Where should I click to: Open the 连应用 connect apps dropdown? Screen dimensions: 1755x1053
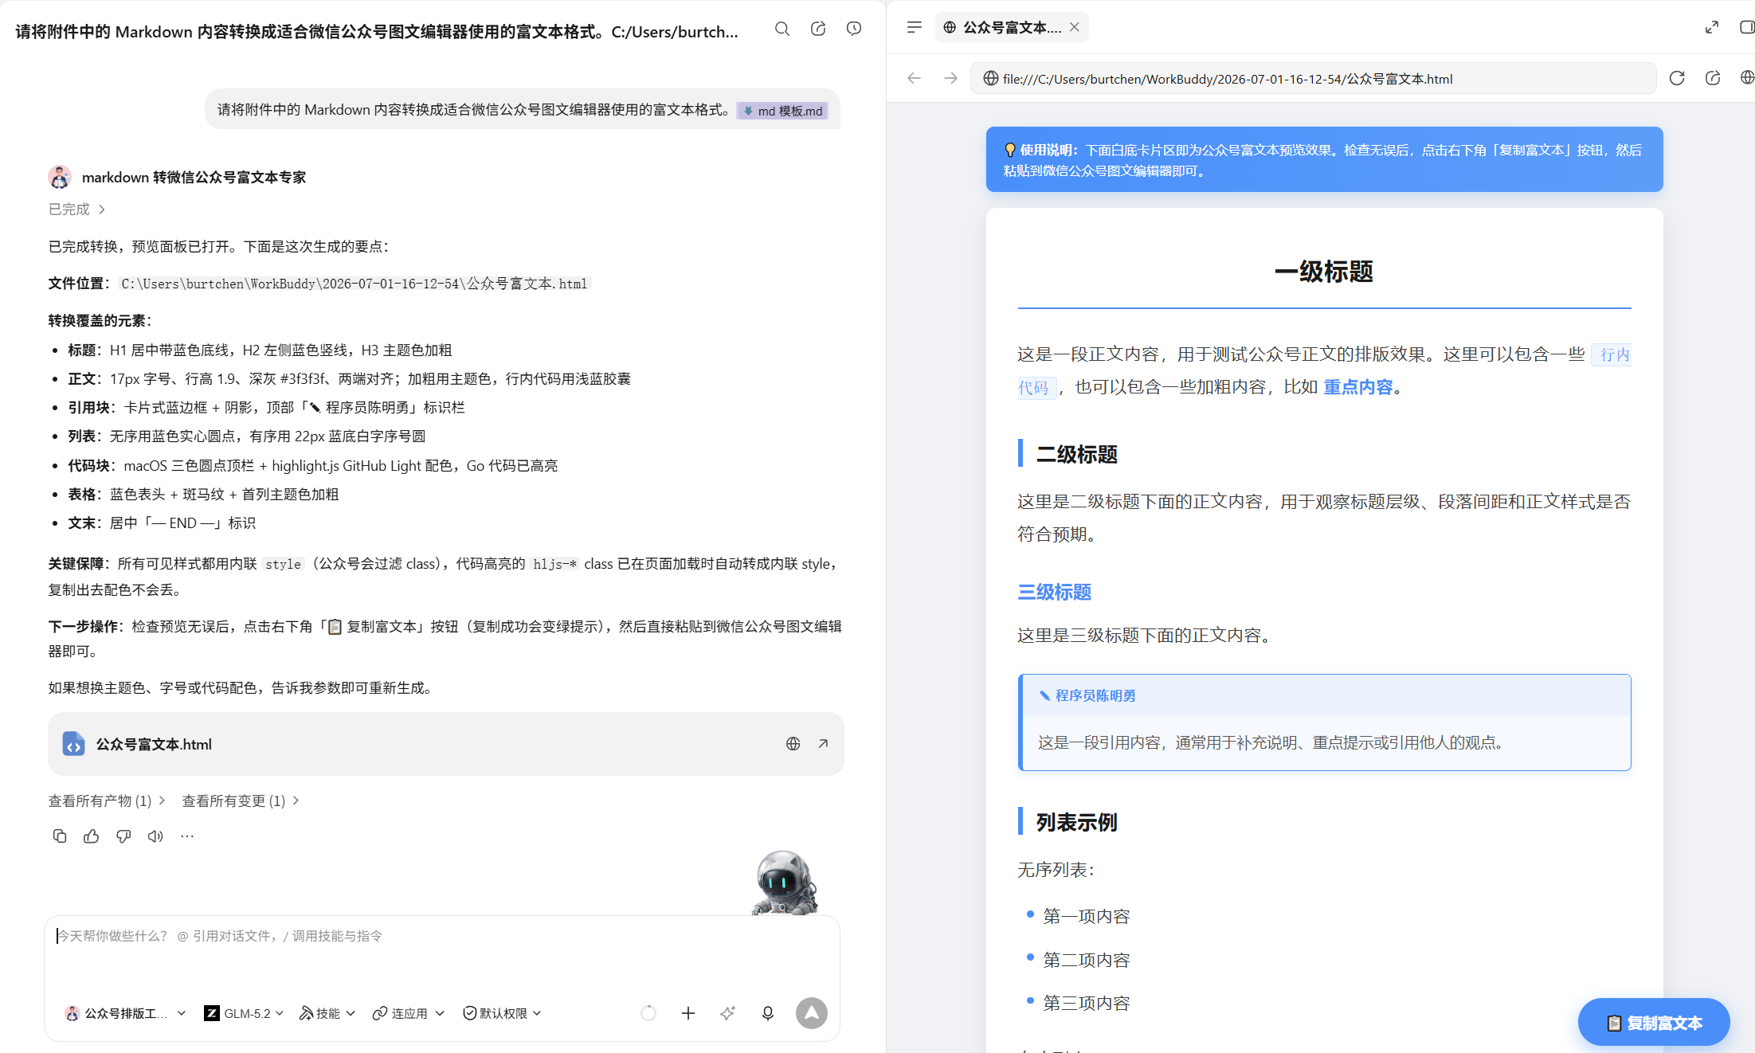click(408, 1013)
